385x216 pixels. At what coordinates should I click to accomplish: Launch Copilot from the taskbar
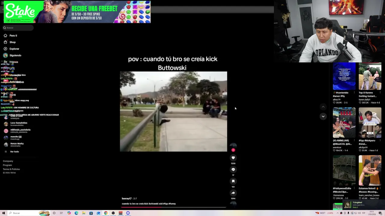[x=69, y=213]
